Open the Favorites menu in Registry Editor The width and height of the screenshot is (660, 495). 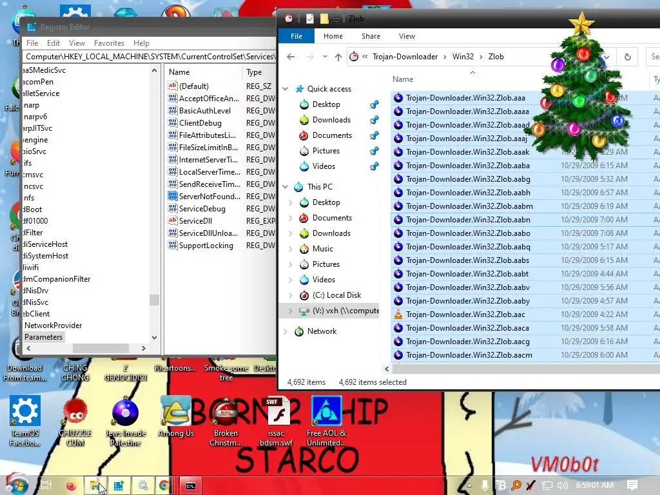click(x=109, y=43)
